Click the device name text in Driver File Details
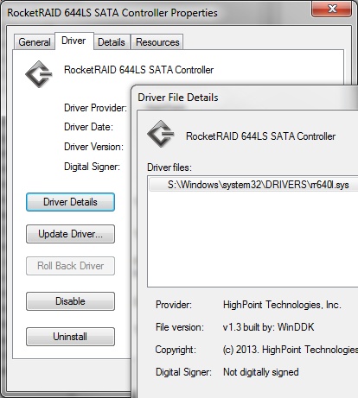 pyautogui.click(x=260, y=136)
